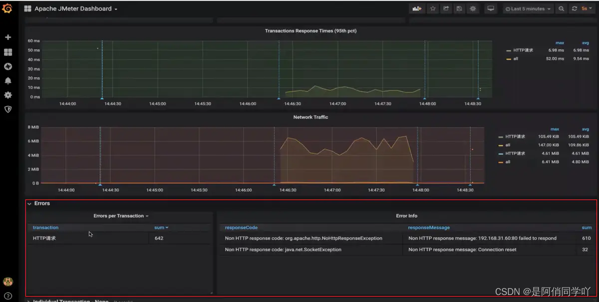Toggle Network Traffic series with 147.00 KiB max
The width and height of the screenshot is (599, 302).
[508, 145]
